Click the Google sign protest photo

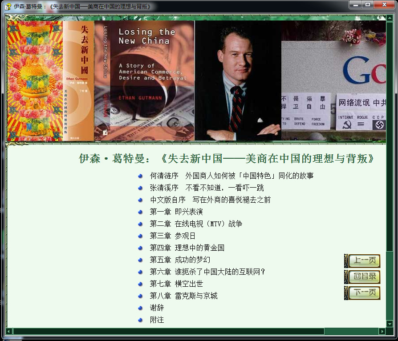pyautogui.click(x=333, y=80)
